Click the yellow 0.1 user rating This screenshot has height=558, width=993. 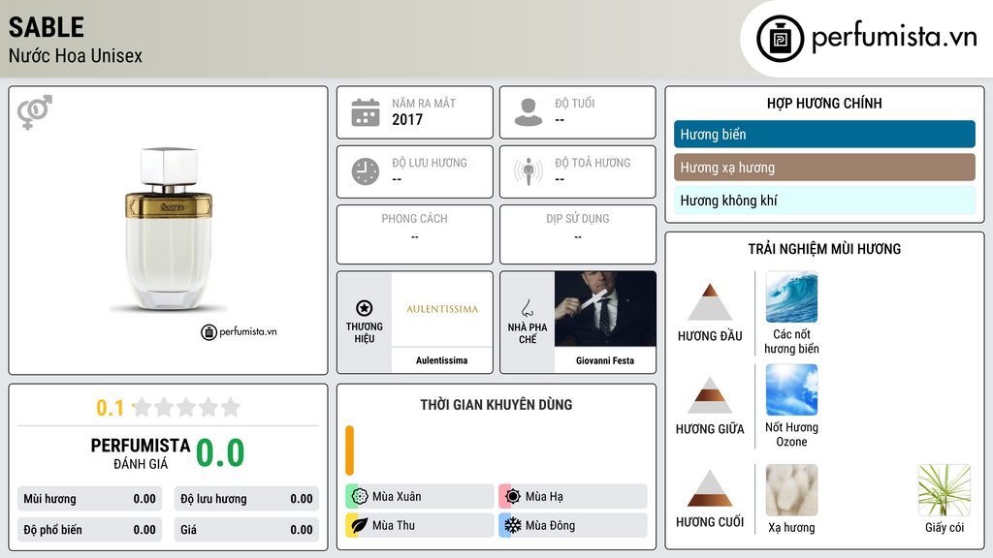tap(111, 408)
